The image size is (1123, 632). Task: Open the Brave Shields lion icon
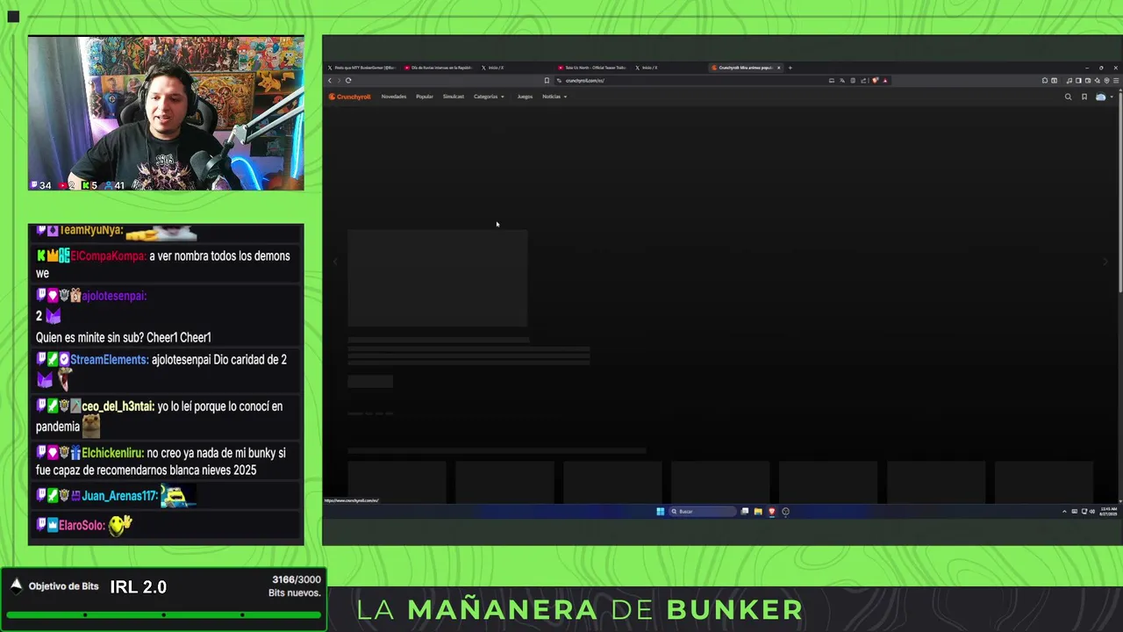pyautogui.click(x=875, y=81)
